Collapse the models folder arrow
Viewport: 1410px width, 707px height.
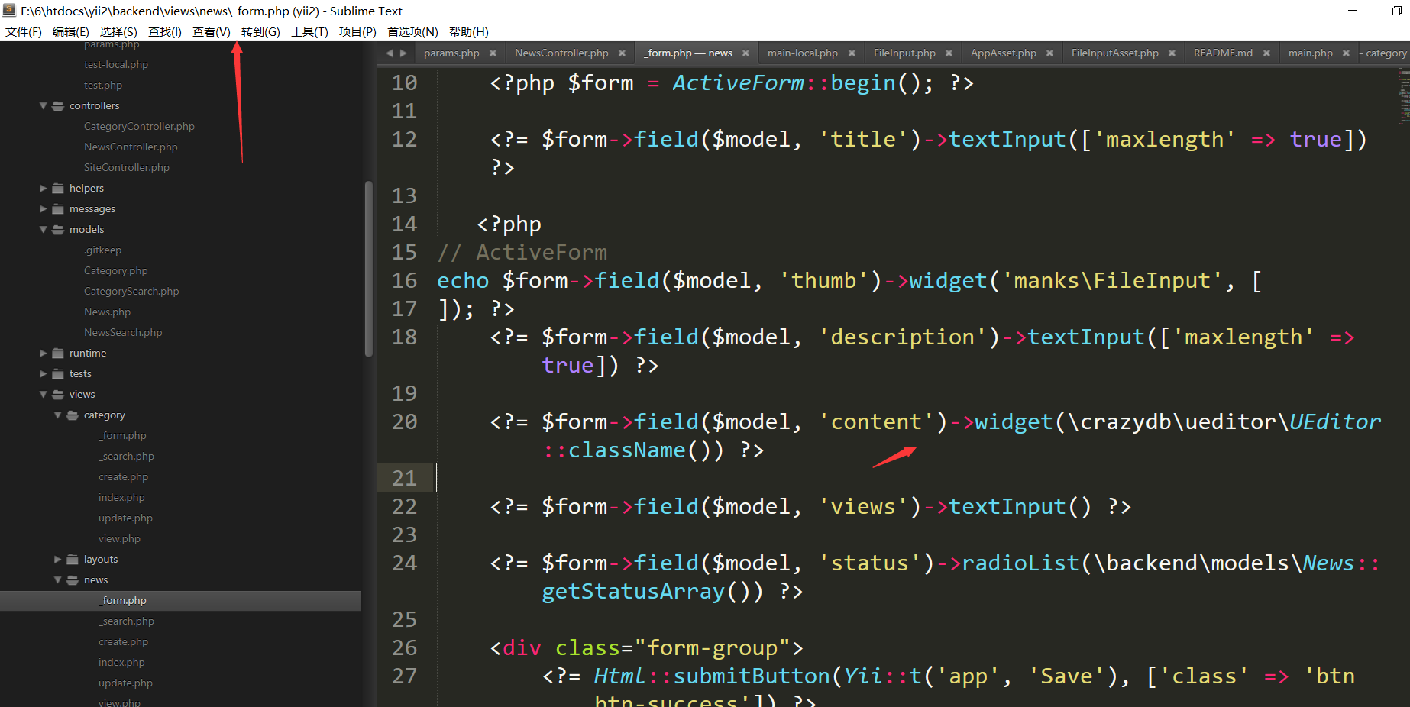44,230
